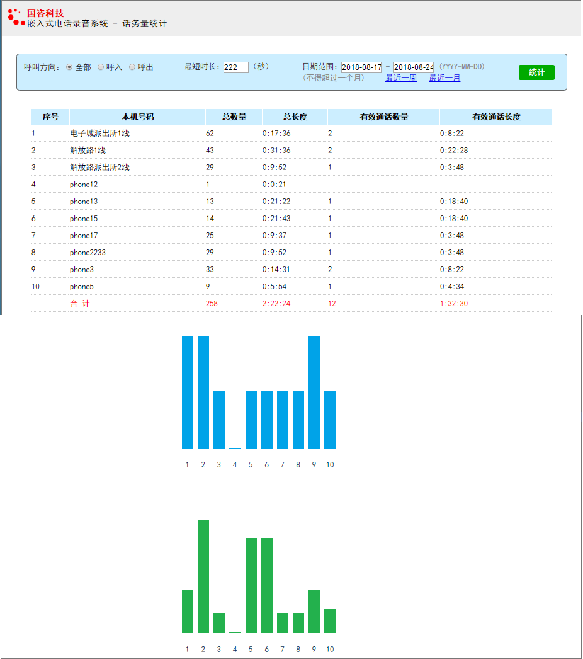Click green chart bar number 2
The image size is (583, 659).
tap(203, 576)
